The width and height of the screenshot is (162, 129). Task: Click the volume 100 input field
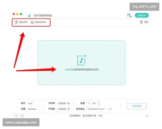(94, 103)
